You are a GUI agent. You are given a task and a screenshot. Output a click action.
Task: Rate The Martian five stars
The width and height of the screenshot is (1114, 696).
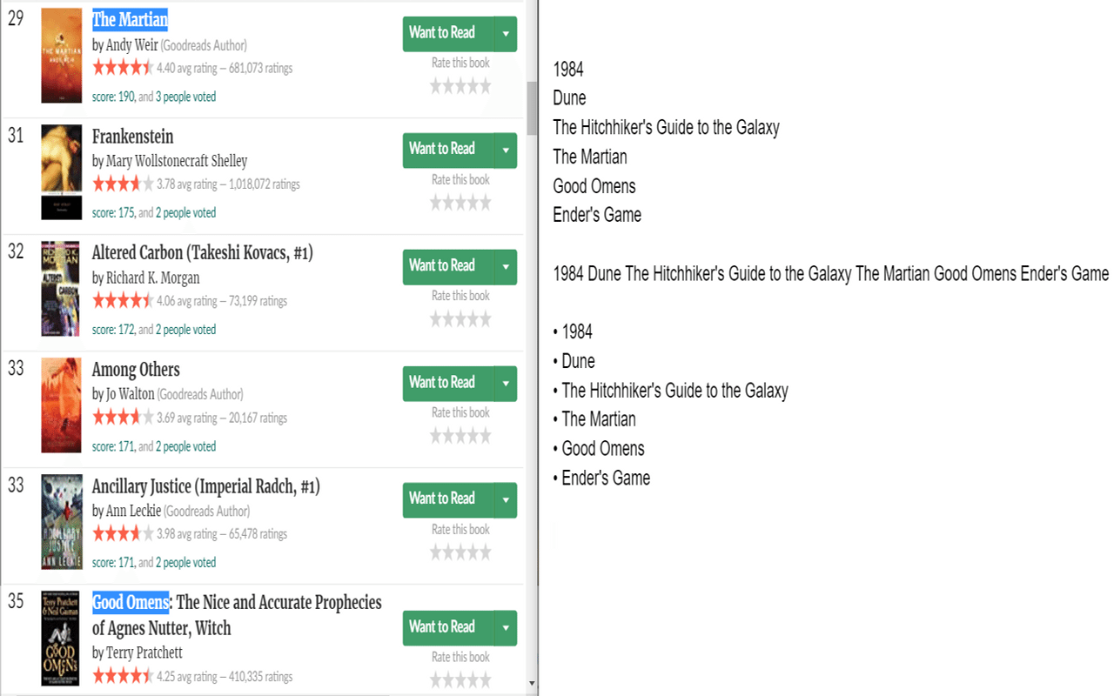485,85
